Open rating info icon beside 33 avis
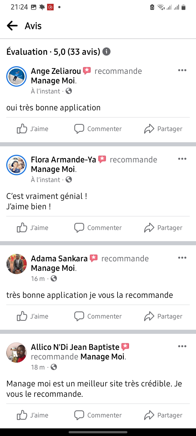196x436 pixels. tap(106, 52)
